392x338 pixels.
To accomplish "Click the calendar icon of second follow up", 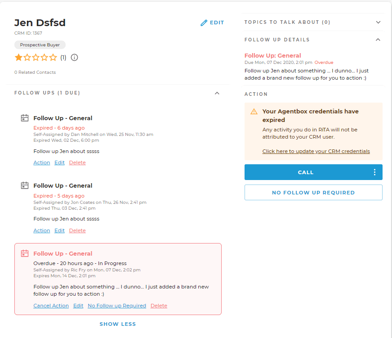I will 24,185.
